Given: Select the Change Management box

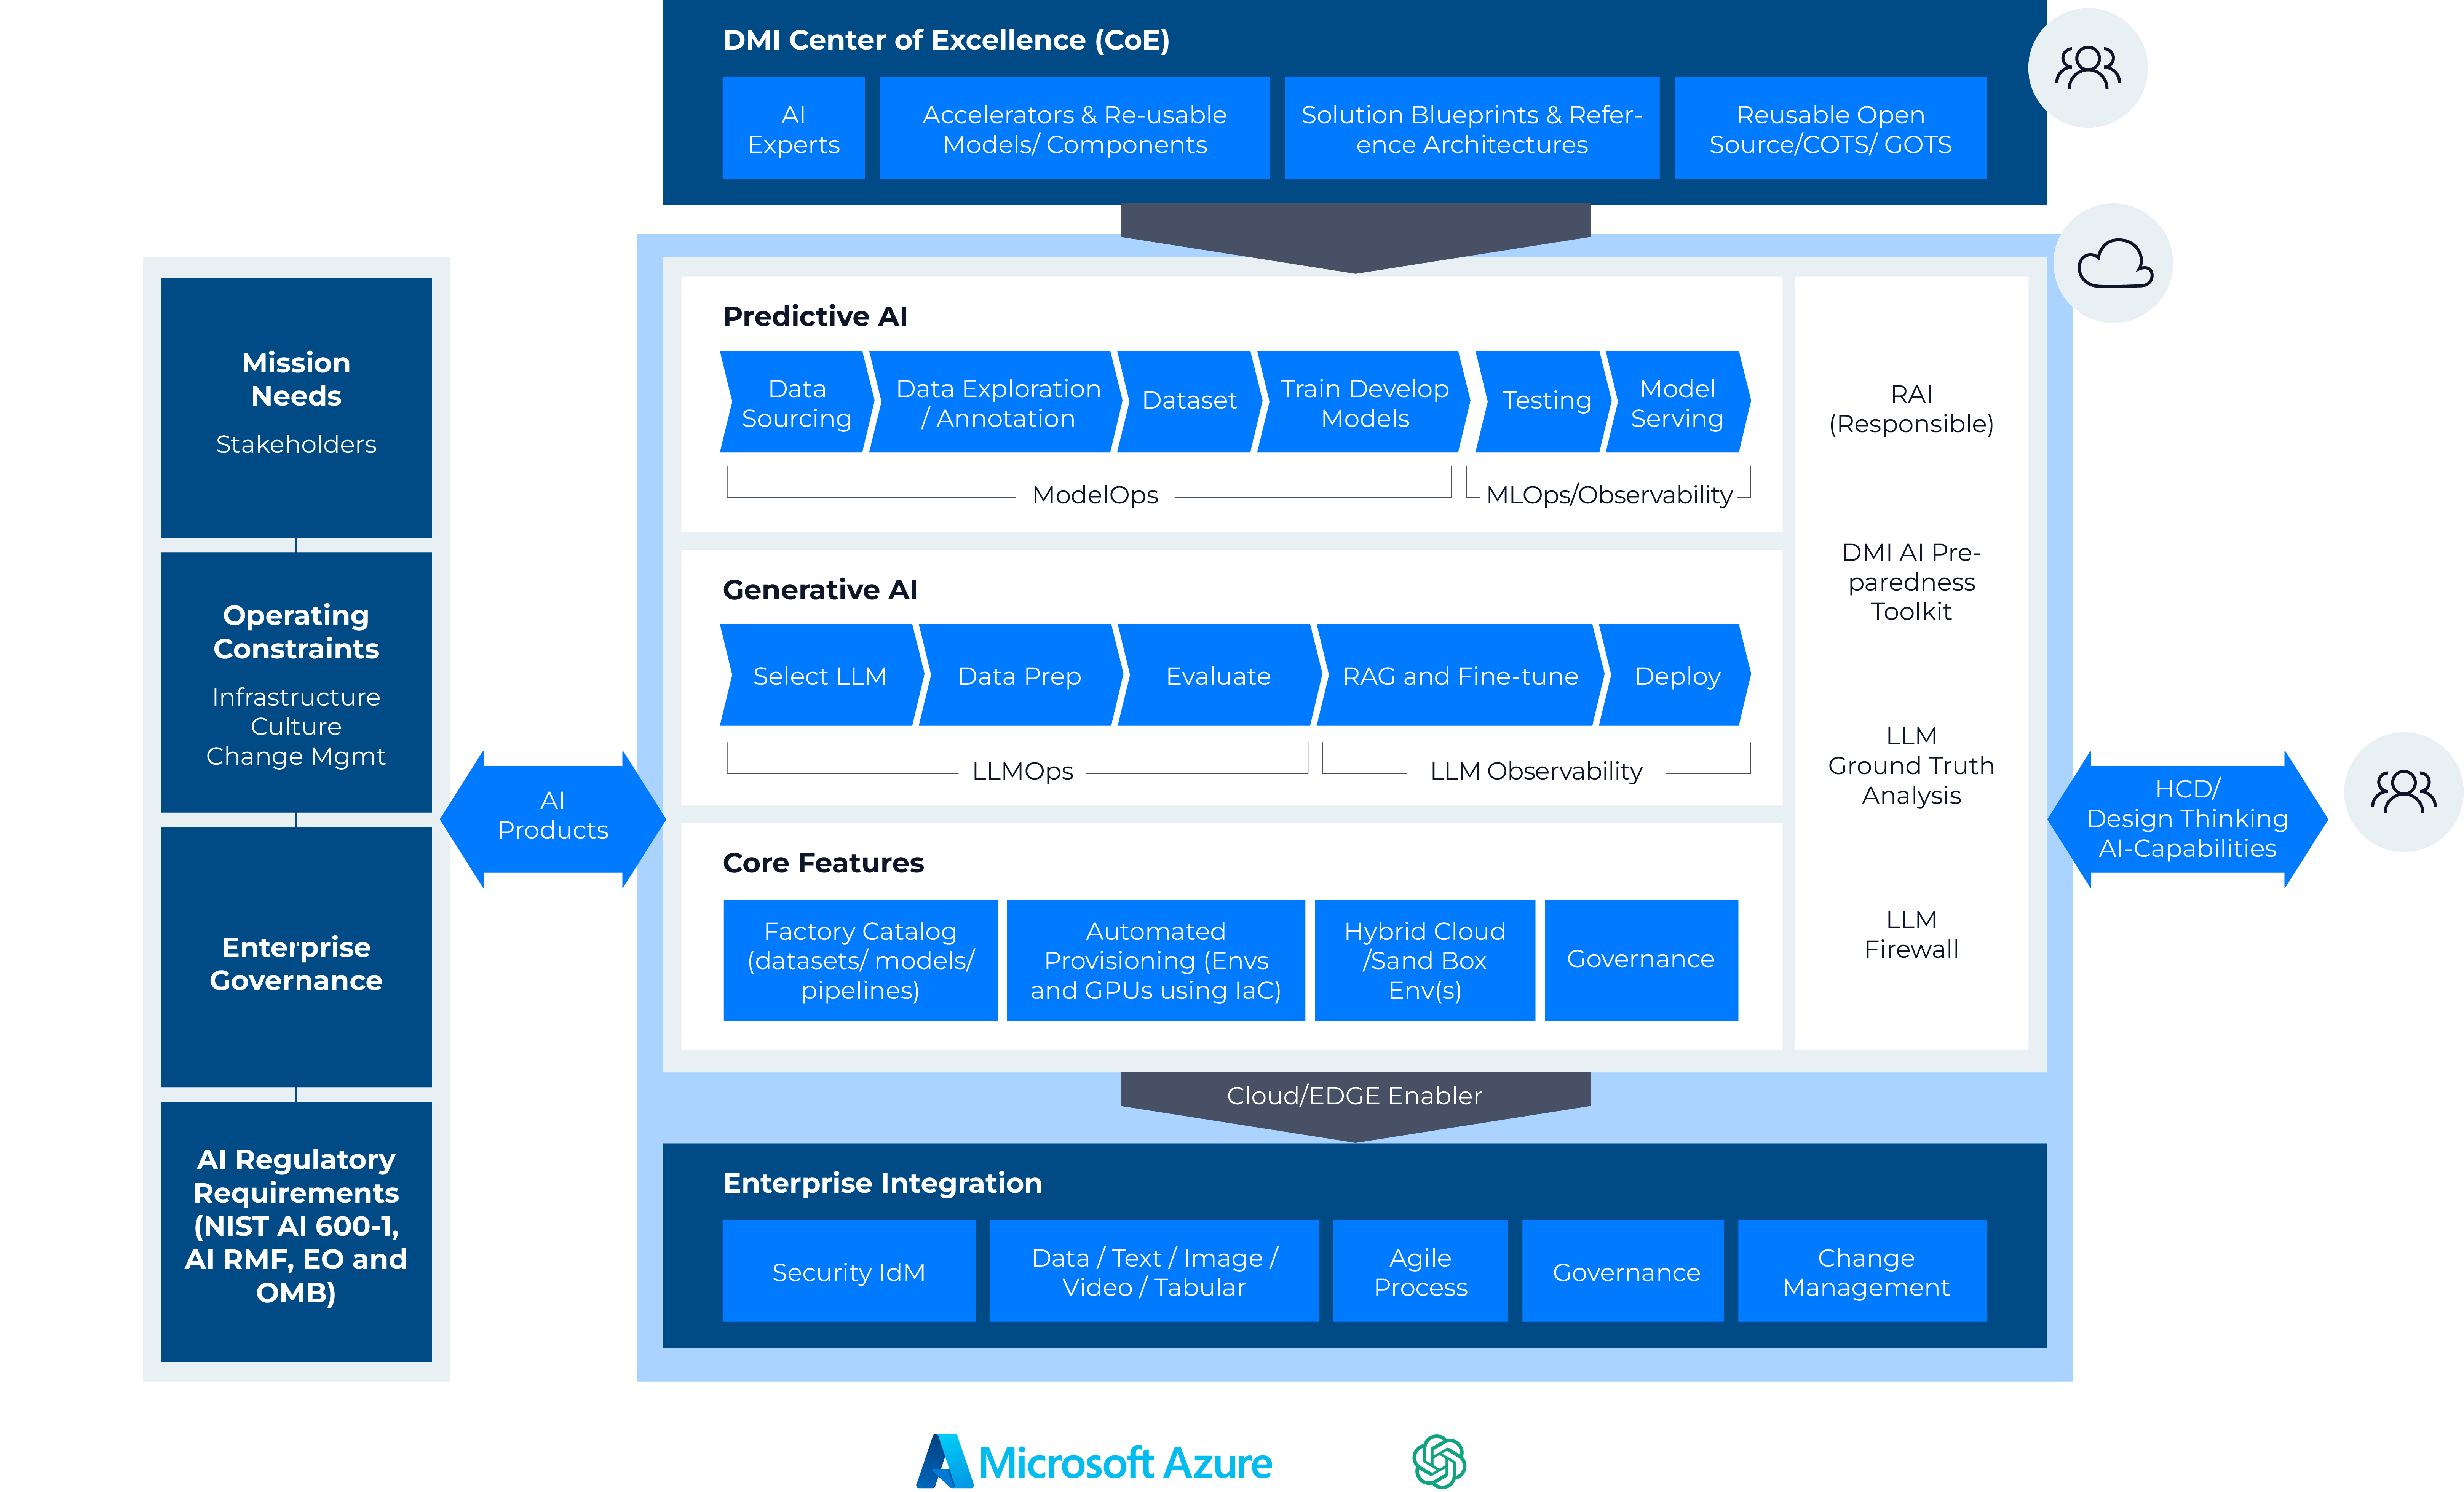Looking at the screenshot, I should click(1863, 1271).
